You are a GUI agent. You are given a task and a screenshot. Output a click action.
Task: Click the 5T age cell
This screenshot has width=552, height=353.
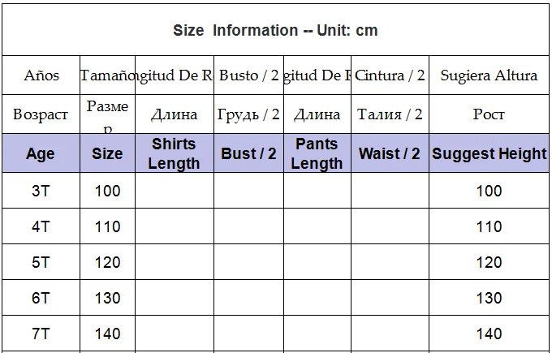tap(41, 262)
